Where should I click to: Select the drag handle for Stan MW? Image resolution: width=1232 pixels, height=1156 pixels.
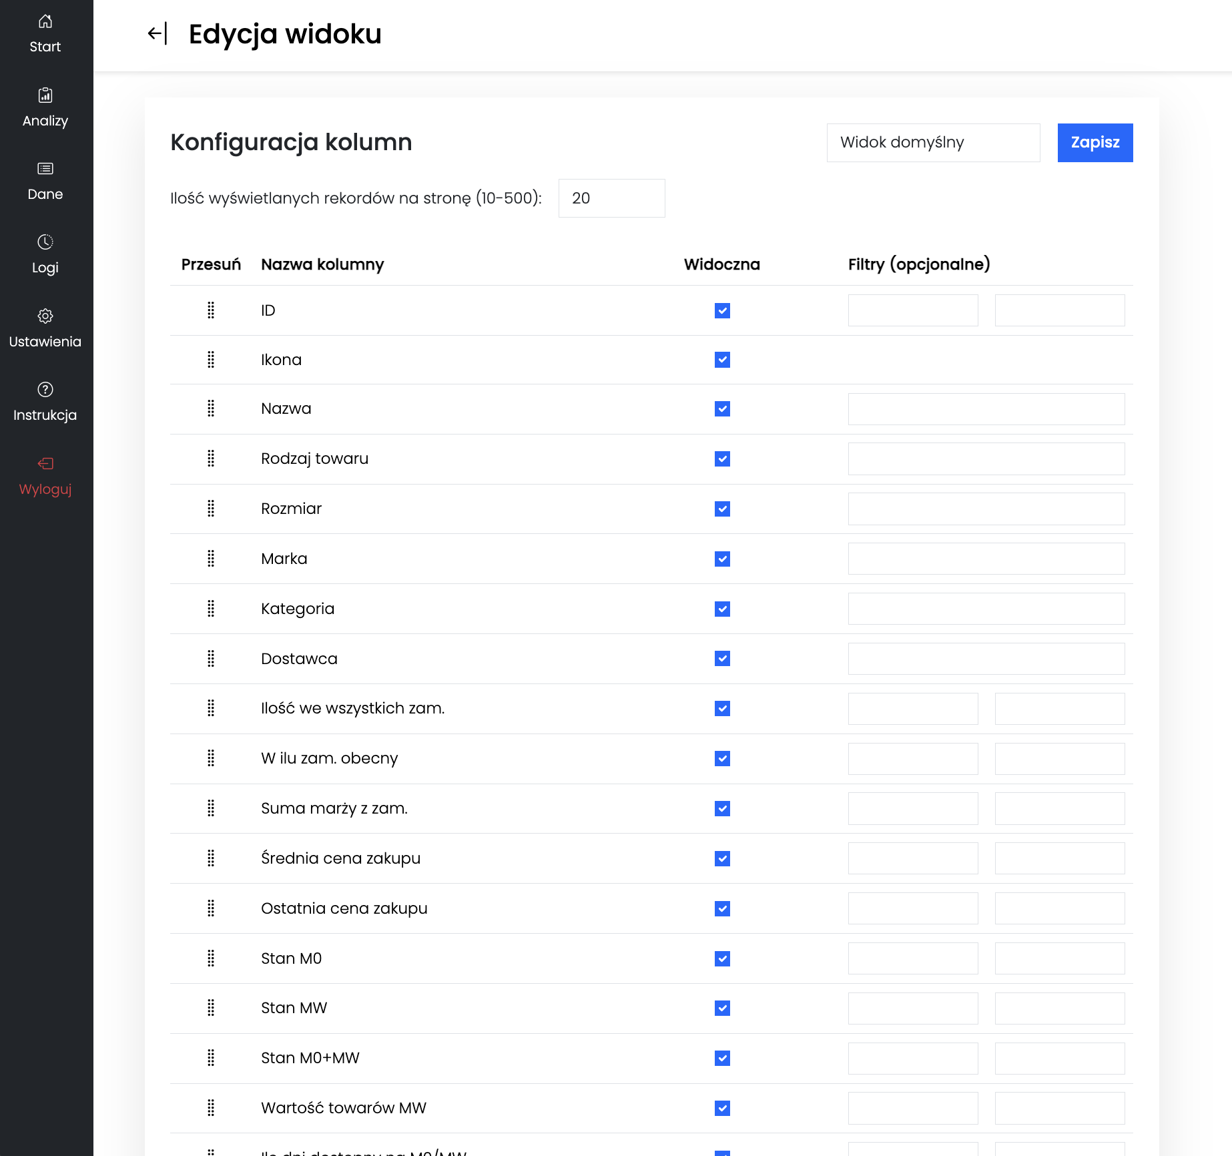pyautogui.click(x=211, y=1008)
